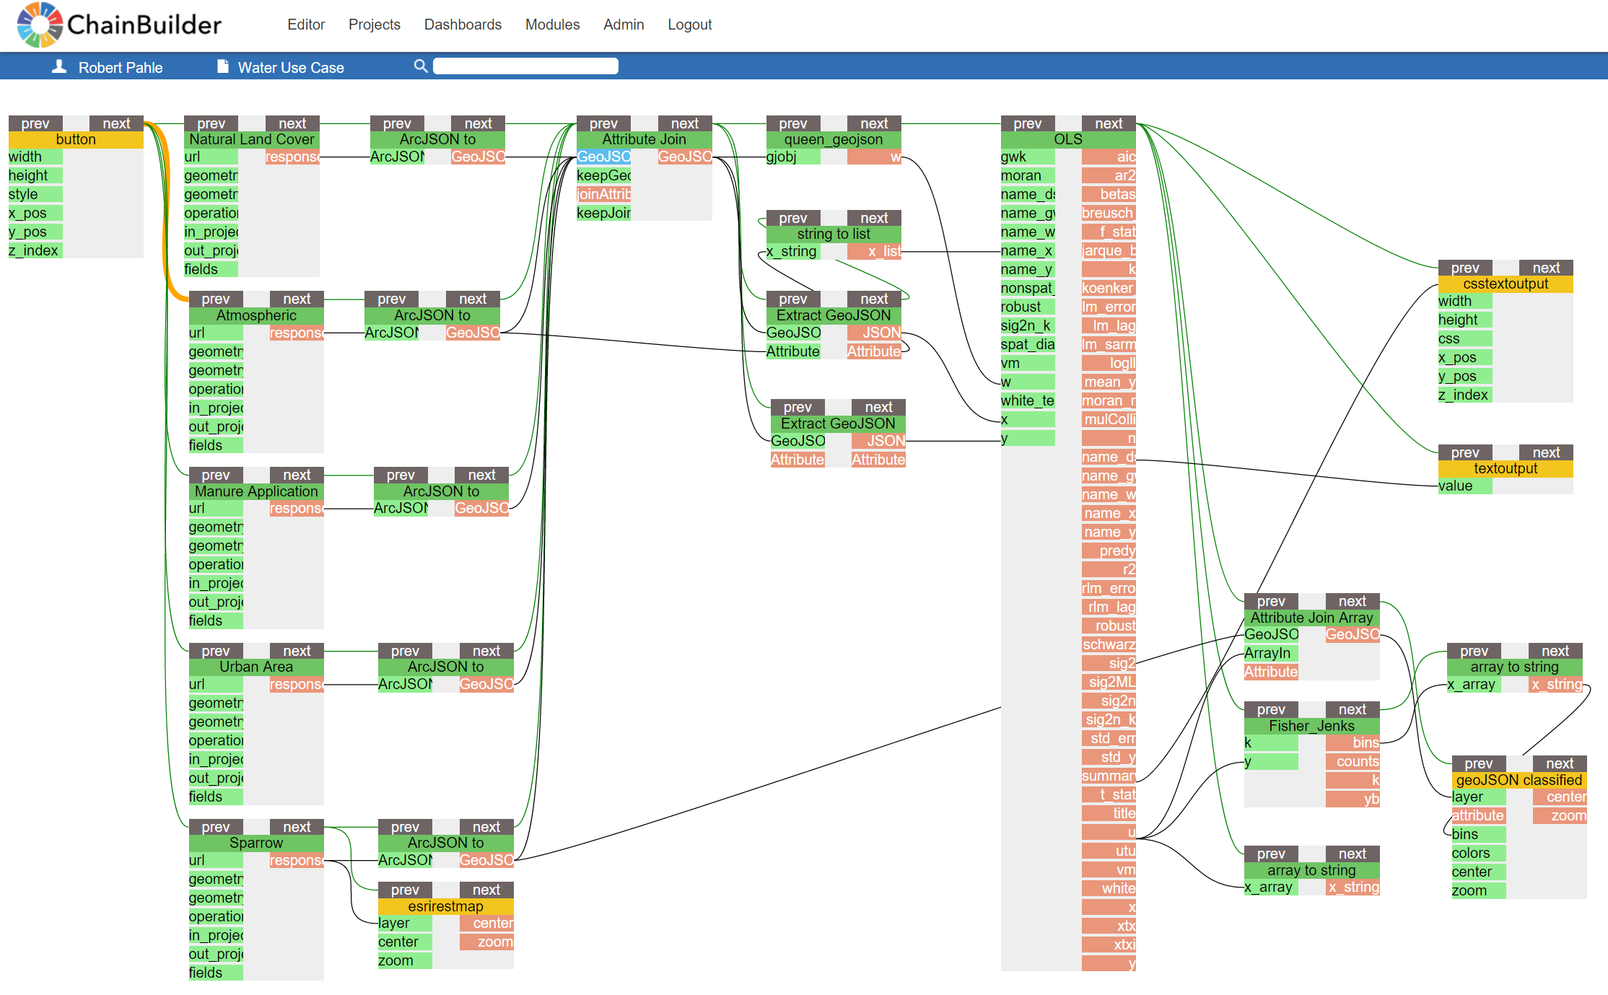Select the OLS module header
This screenshot has width=1608, height=995.
[1067, 140]
